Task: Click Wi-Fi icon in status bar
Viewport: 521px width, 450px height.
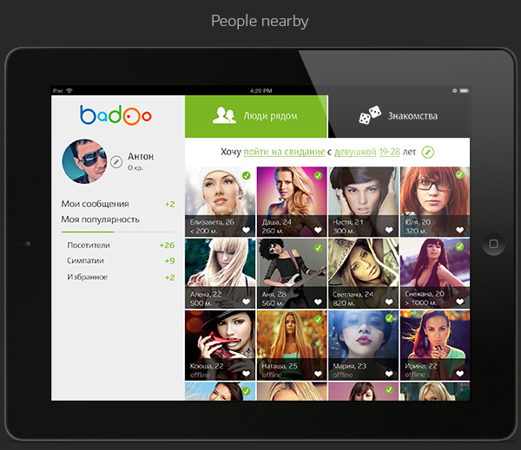Action: [69, 90]
